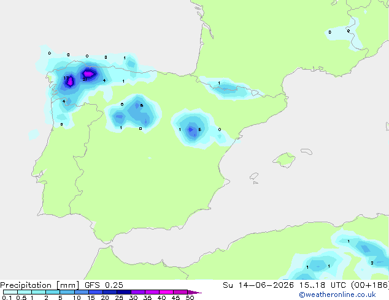389x300 pixels.
Task: Click the 40–45 mm magenta legend swatch
Action: [x=166, y=292]
